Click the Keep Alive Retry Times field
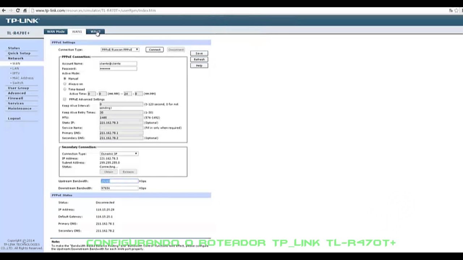The image size is (463, 260). pyautogui.click(x=121, y=113)
